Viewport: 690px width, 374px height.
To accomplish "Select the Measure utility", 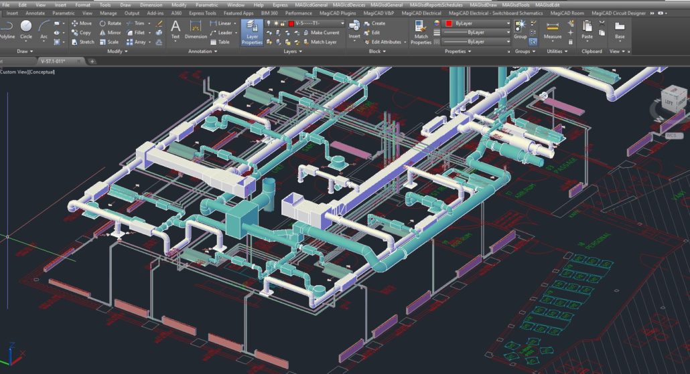I will pos(553,30).
